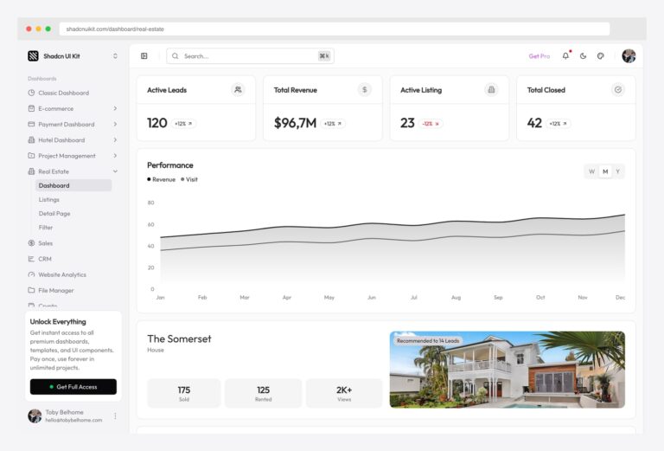Image resolution: width=664 pixels, height=451 pixels.
Task: Click the Recommended to 14 Leads badge
Action: point(428,341)
